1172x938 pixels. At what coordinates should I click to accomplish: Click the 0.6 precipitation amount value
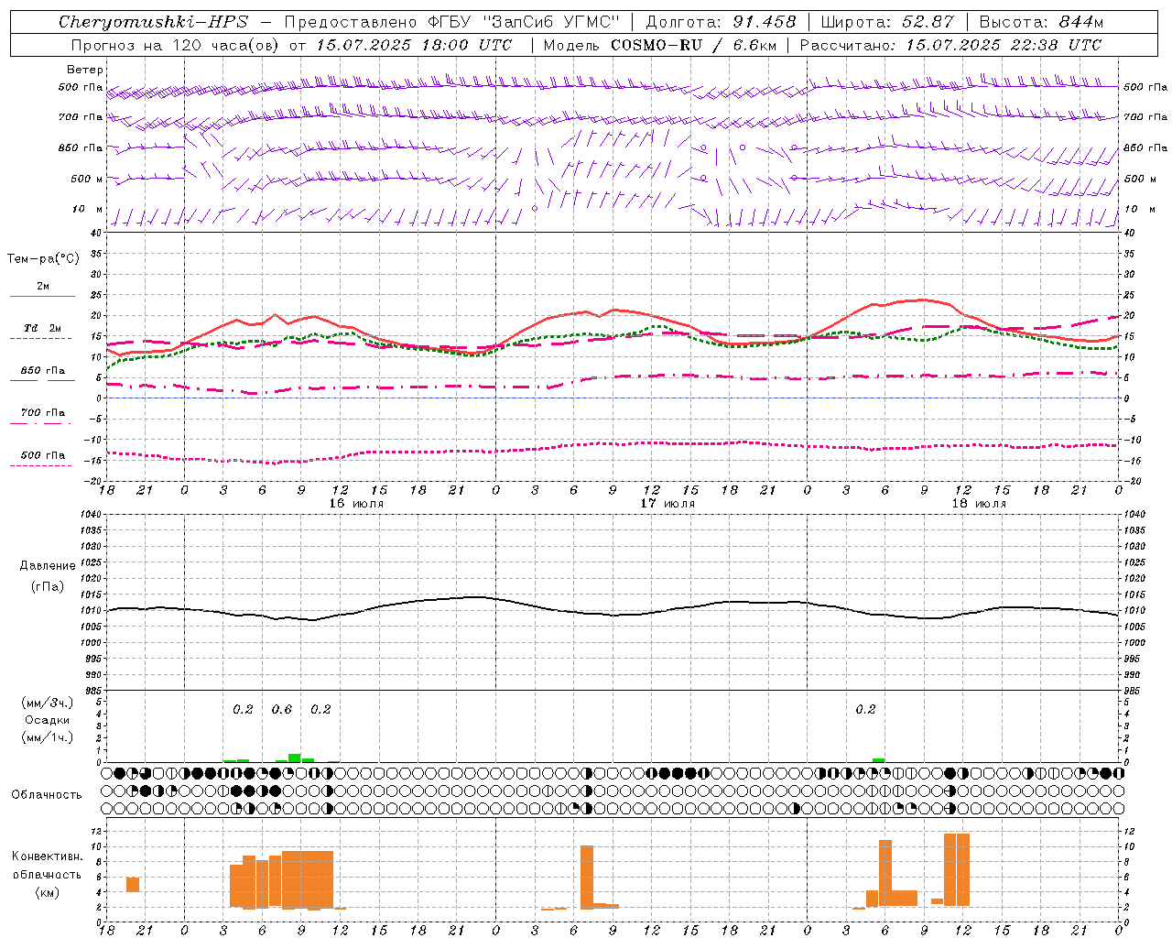click(281, 710)
